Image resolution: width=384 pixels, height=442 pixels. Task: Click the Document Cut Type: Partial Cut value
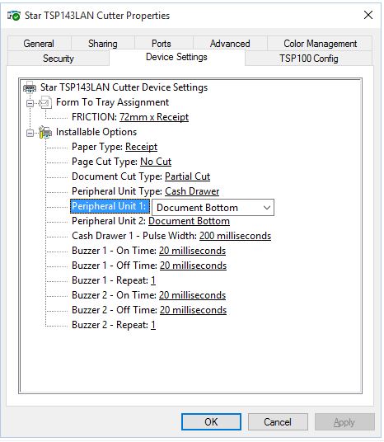pos(187,176)
